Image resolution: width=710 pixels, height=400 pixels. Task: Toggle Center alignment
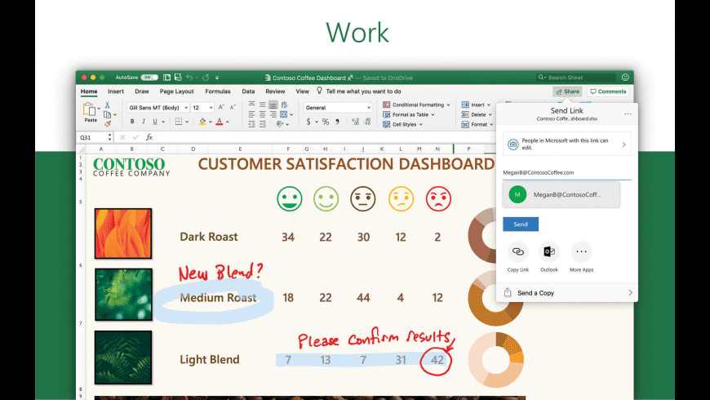point(263,114)
